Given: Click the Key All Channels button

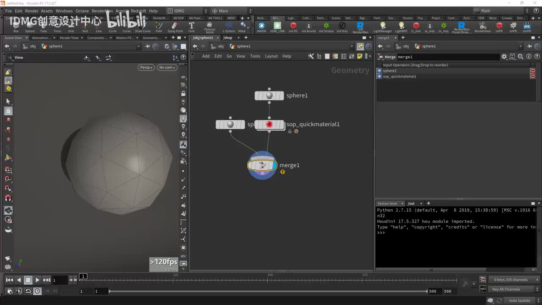Looking at the screenshot, I should (x=506, y=289).
